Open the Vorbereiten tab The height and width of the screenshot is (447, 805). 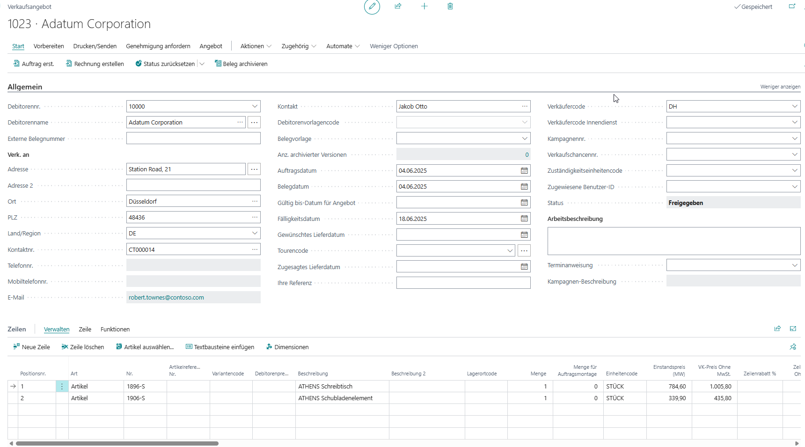pos(49,46)
